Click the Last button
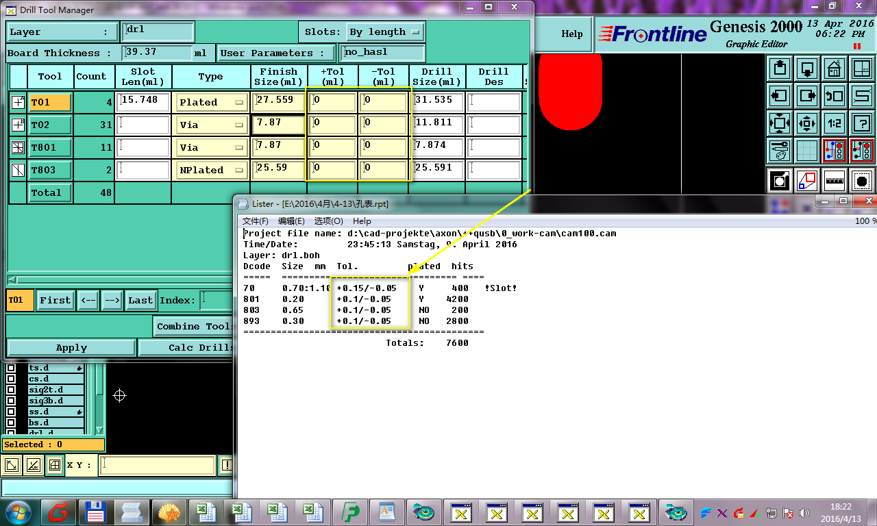This screenshot has height=526, width=877. (x=140, y=300)
